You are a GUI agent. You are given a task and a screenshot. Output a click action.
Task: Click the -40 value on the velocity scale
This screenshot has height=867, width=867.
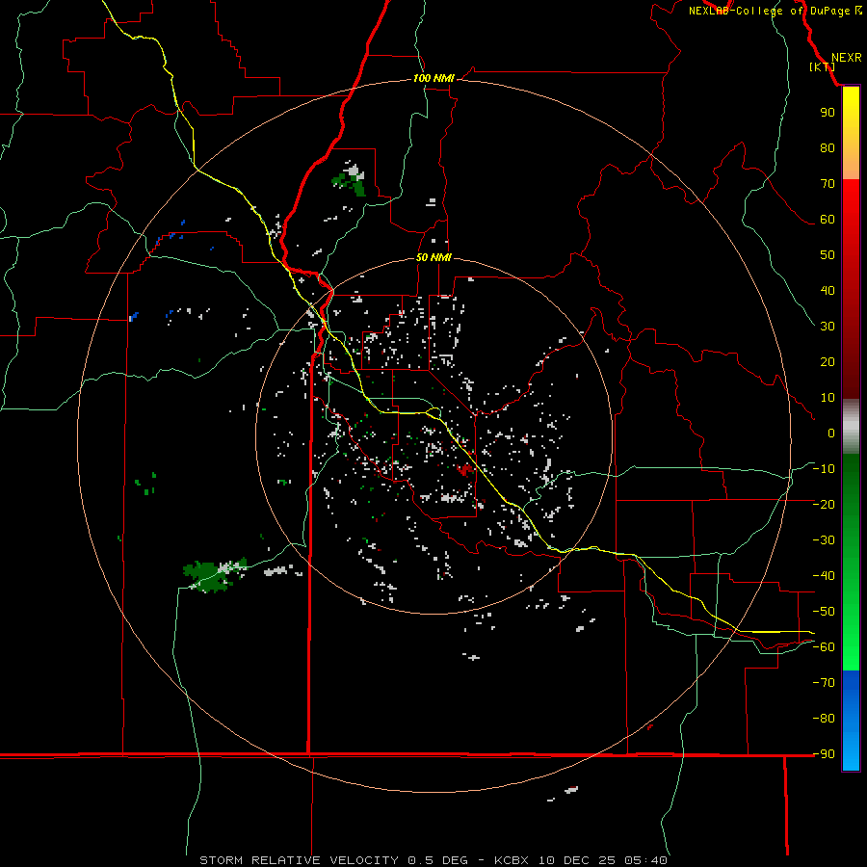click(824, 576)
